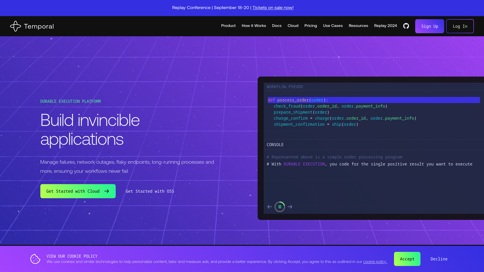Go to Pricing page
This screenshot has height=272, width=484.
[x=311, y=26]
